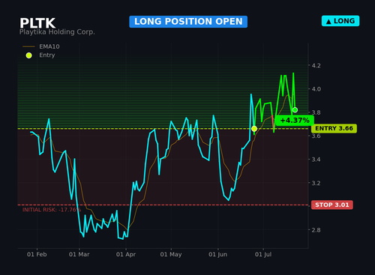The image size is (375, 275).
Task: Click the 2.8 price axis label
Action: [x=316, y=230]
